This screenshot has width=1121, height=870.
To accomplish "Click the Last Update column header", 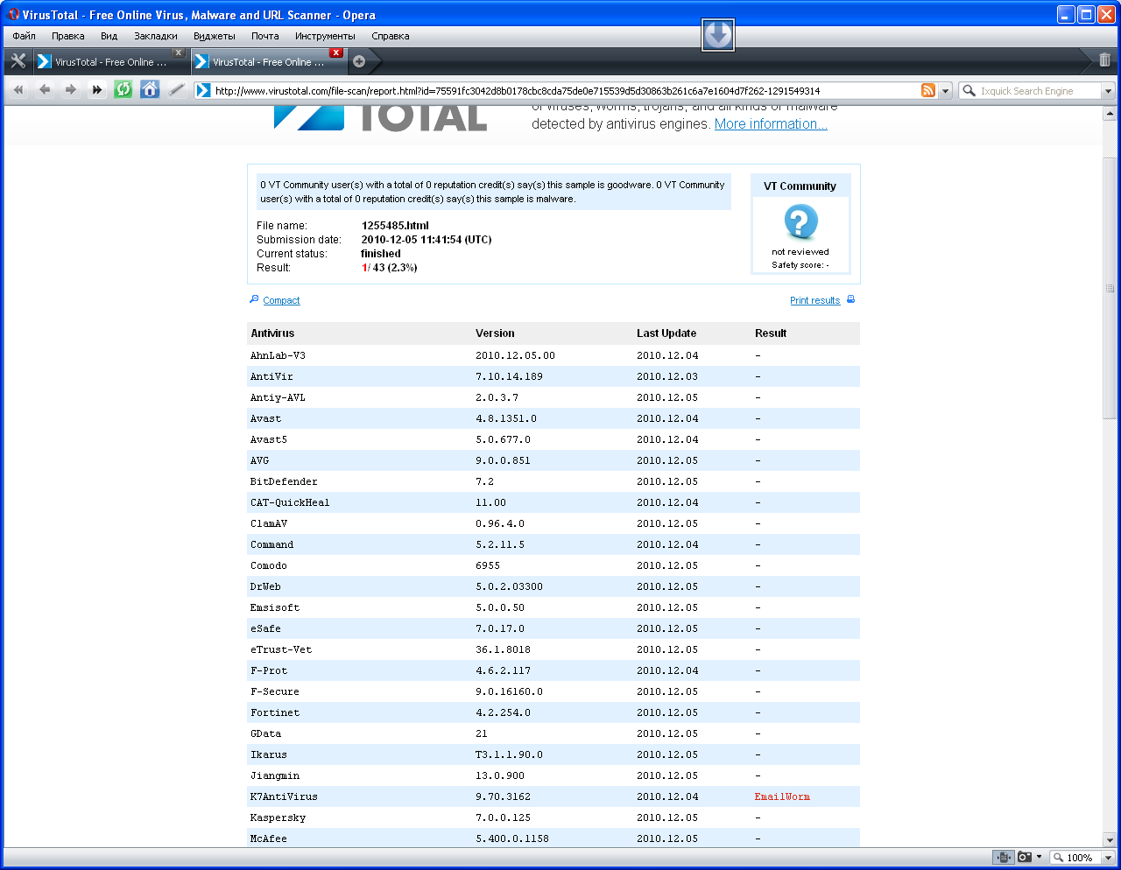I will [666, 333].
